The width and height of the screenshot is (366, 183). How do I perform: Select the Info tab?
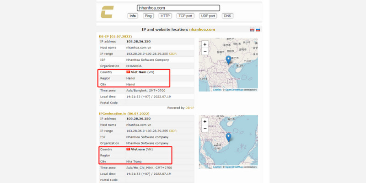133,16
